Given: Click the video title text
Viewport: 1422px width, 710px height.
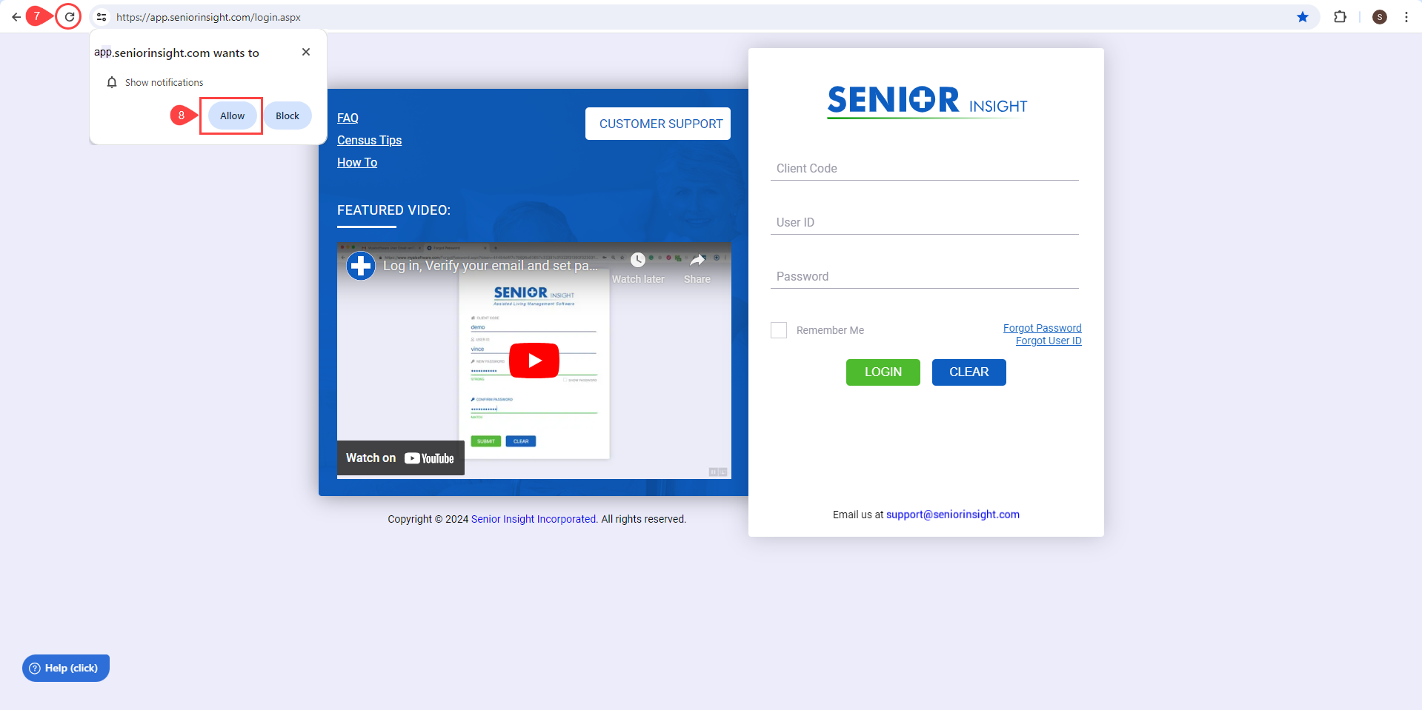Looking at the screenshot, I should click(490, 266).
